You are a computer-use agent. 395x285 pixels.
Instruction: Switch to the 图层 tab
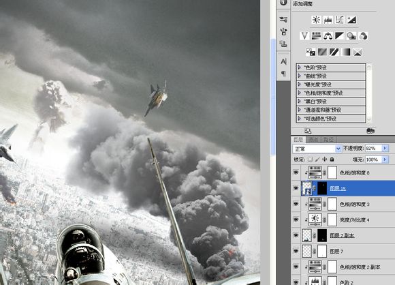click(x=298, y=140)
